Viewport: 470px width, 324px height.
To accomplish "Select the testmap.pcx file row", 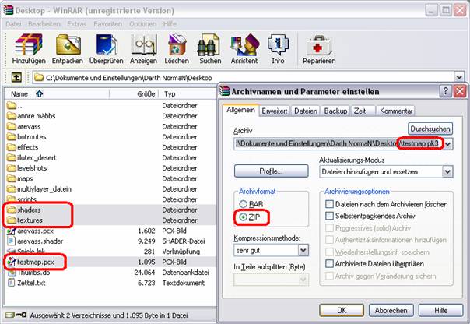I will tap(110, 262).
